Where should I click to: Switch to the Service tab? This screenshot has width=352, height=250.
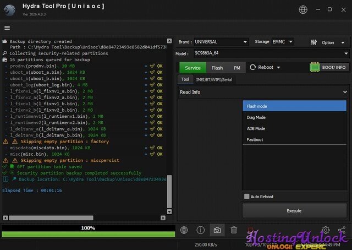193,68
